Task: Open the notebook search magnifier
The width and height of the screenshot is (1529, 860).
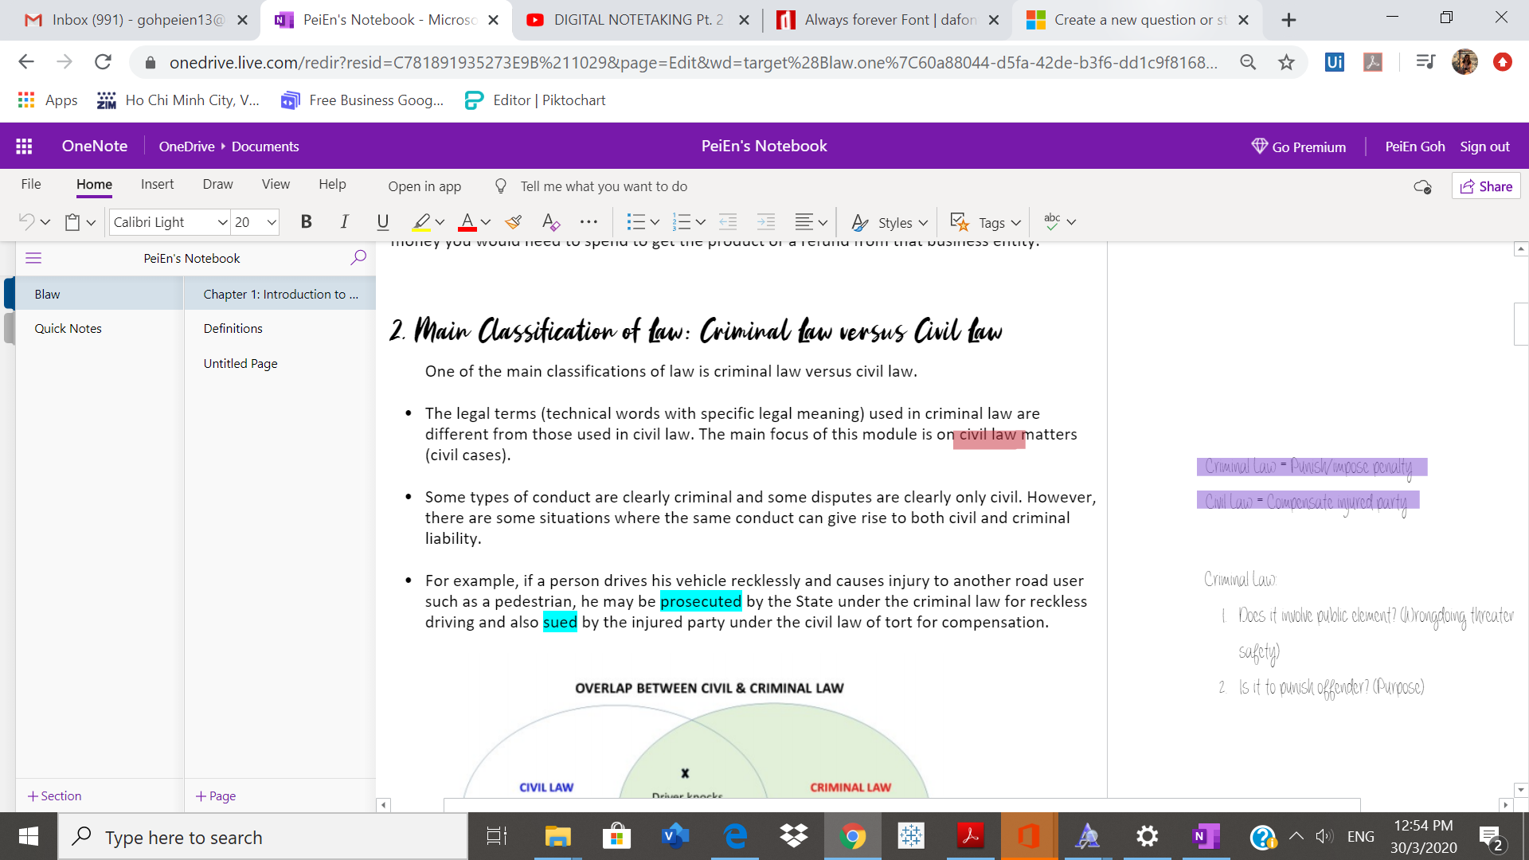Action: coord(358,257)
